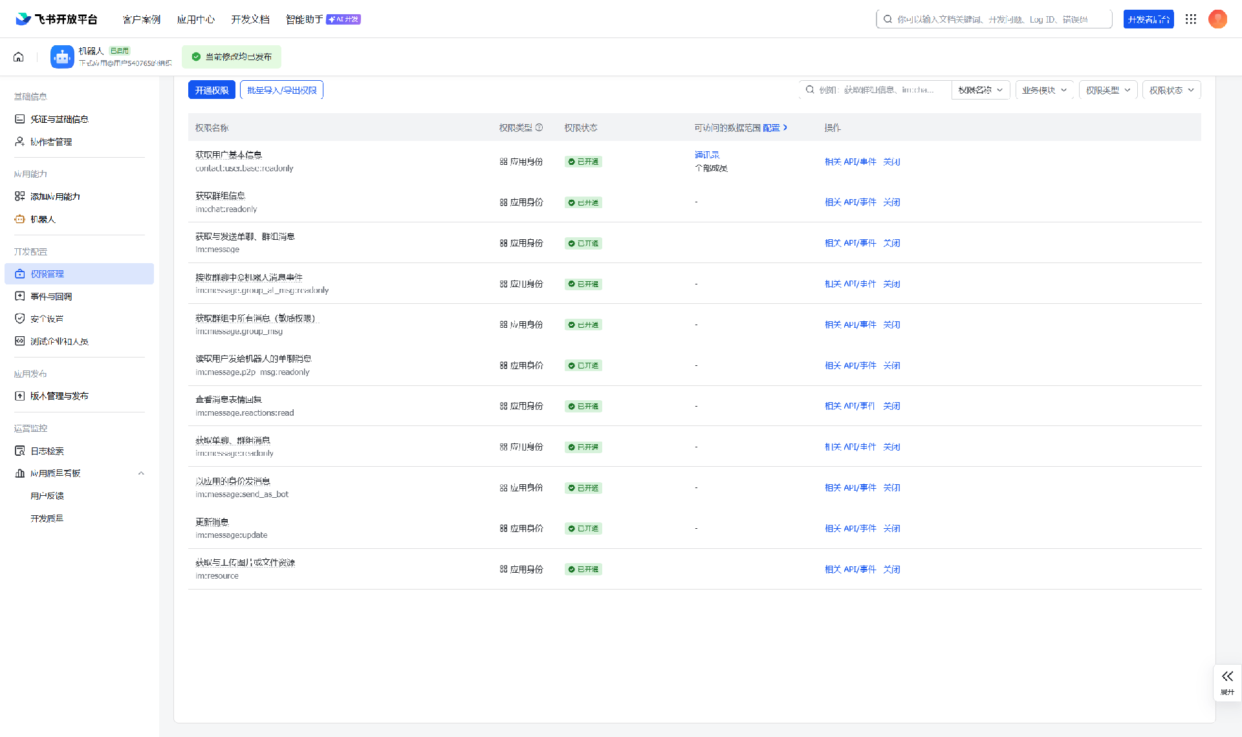Collapse the 应用质量看板 sidebar group

[141, 473]
